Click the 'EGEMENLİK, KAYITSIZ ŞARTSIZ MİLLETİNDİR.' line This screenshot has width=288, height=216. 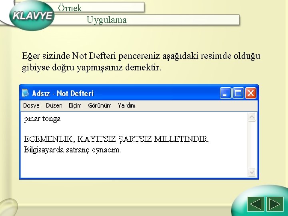(x=116, y=139)
